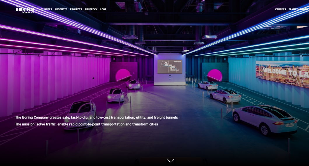
Task: Open the Products page link
Action: (x=61, y=9)
